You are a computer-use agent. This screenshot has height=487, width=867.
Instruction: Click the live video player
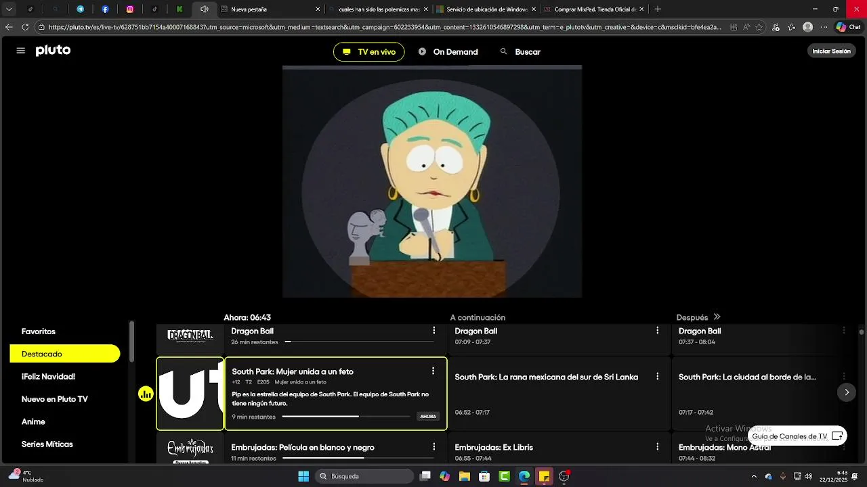point(432,182)
